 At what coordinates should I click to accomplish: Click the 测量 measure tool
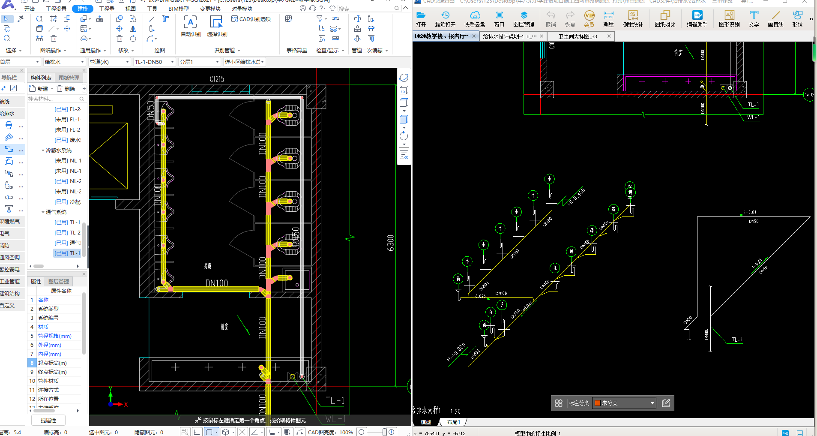[608, 20]
